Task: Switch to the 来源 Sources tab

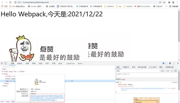Action: coord(27,64)
